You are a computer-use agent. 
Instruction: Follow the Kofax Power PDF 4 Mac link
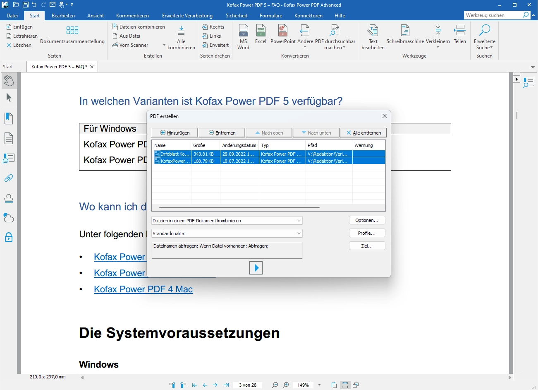pyautogui.click(x=143, y=289)
